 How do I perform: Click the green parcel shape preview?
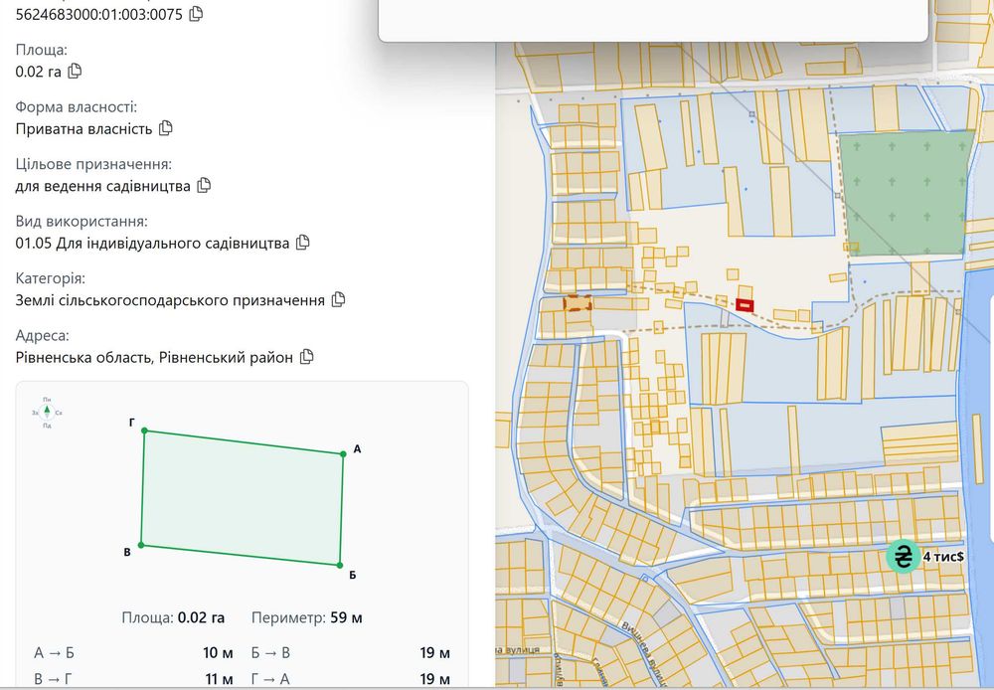pyautogui.click(x=243, y=498)
